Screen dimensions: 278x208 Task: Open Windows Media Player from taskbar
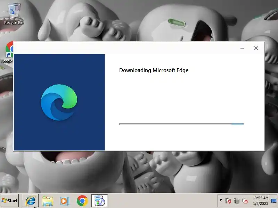coord(65,201)
